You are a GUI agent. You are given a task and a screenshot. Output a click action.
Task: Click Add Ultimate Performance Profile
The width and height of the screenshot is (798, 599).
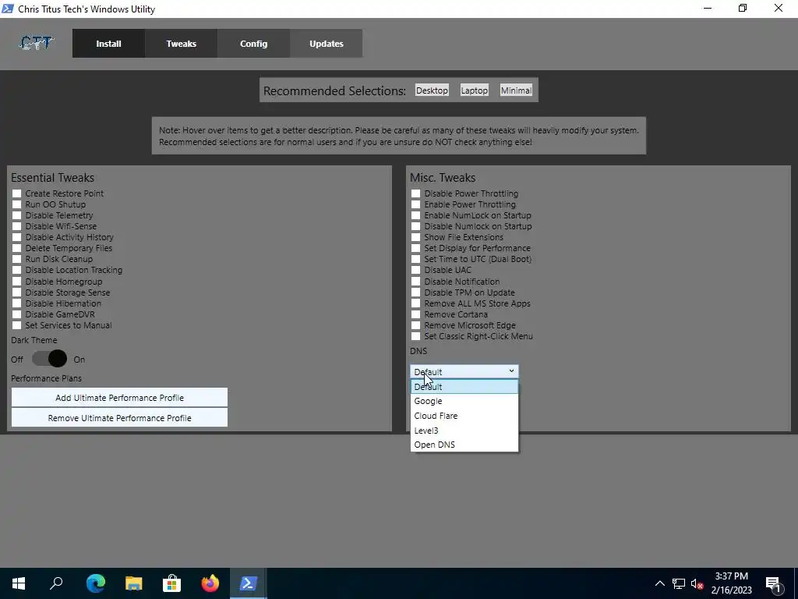(x=119, y=398)
